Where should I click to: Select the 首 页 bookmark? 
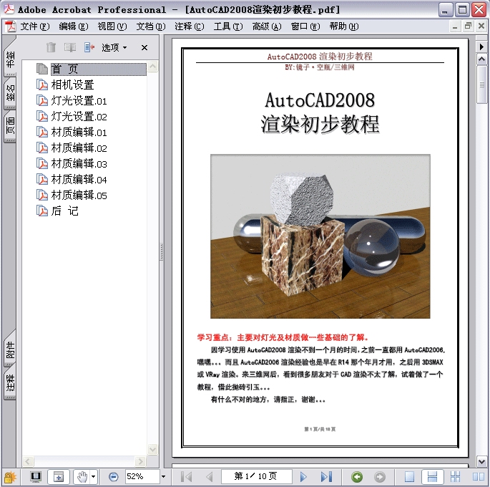coord(99,69)
